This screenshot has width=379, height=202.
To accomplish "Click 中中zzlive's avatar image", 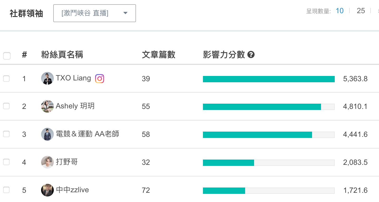I will pyautogui.click(x=47, y=190).
